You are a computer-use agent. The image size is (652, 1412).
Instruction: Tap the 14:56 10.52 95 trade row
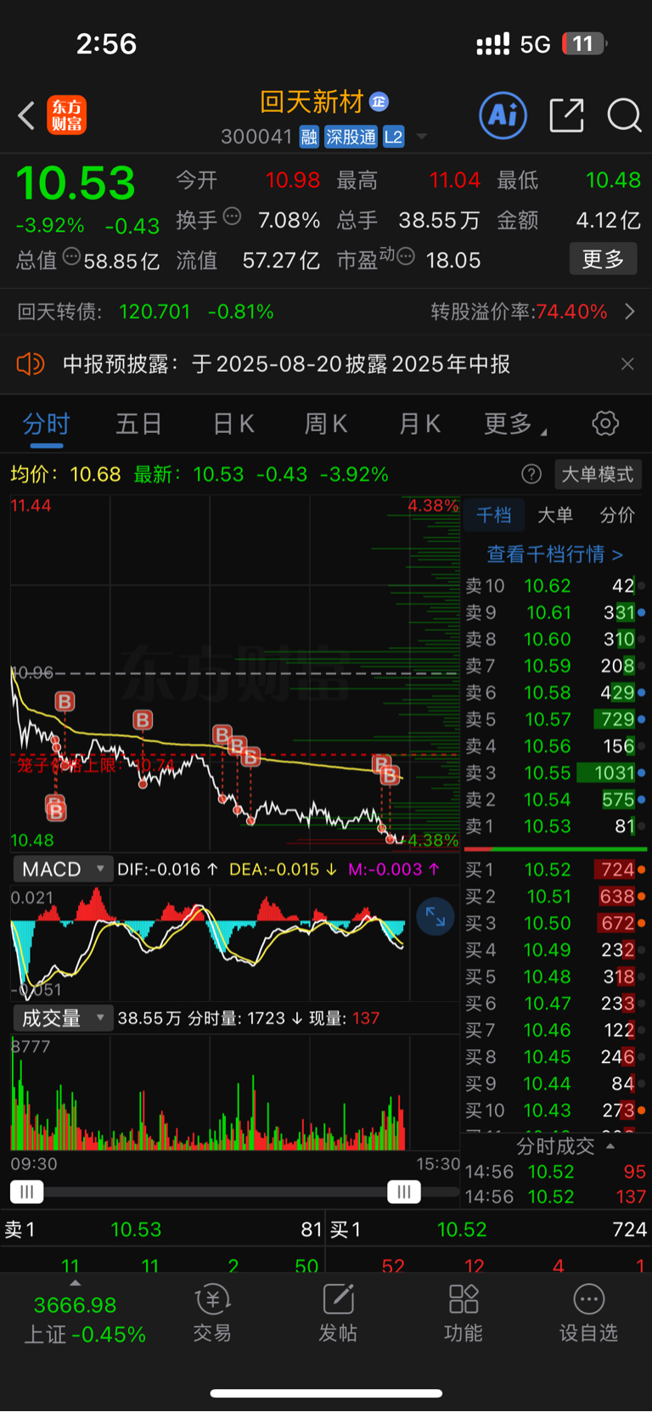click(x=555, y=1172)
